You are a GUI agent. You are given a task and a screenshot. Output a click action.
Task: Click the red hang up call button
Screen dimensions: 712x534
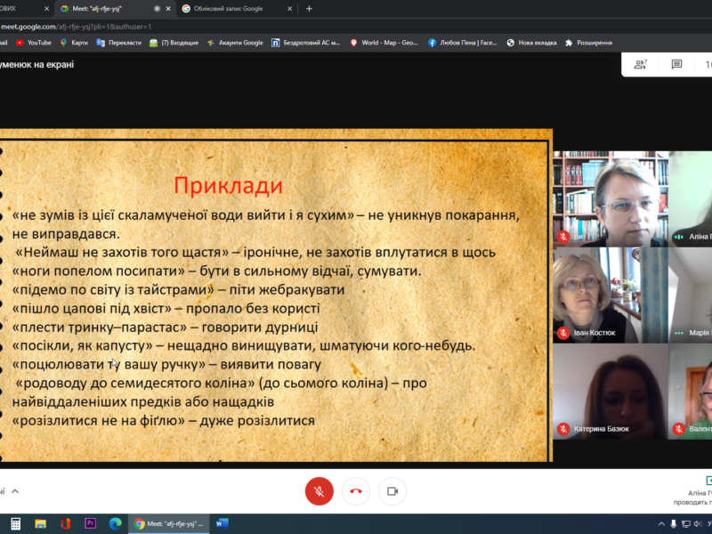356,490
